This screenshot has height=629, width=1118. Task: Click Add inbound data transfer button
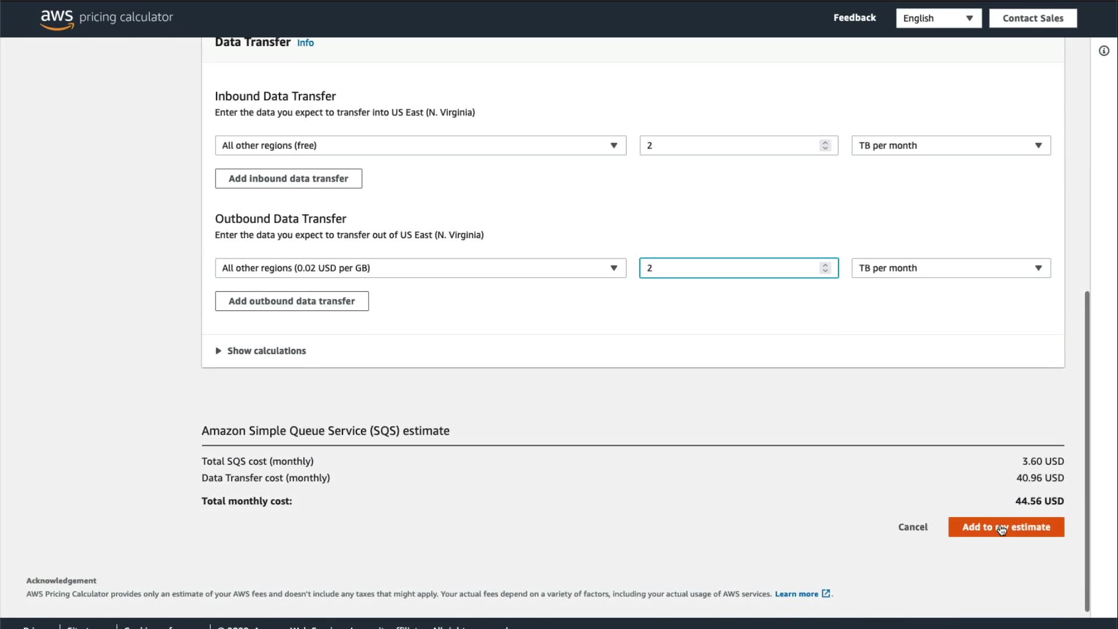point(288,179)
